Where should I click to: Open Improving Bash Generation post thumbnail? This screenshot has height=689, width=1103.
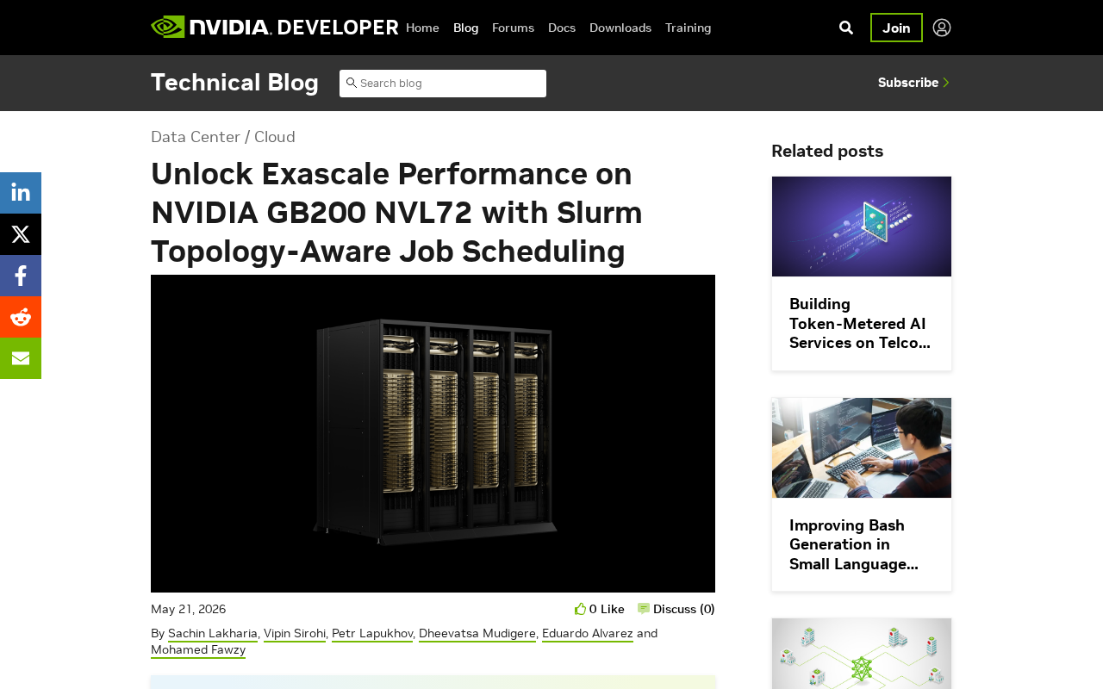pyautogui.click(x=862, y=448)
